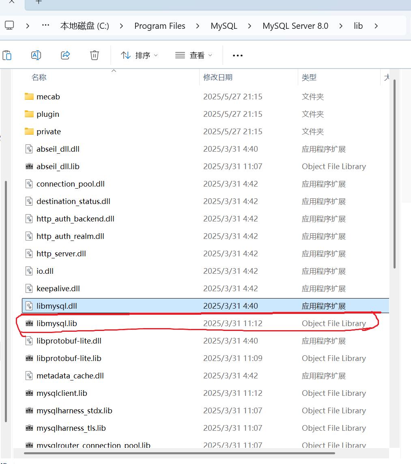Select the mysqlharness_tls.lib file icon
411x464 pixels.
29,428
